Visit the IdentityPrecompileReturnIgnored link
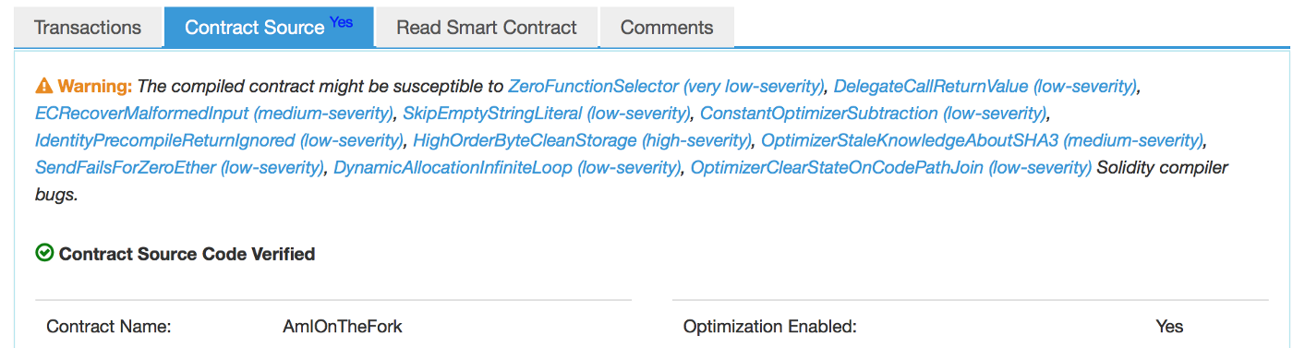This screenshot has width=1293, height=348. tap(220, 140)
